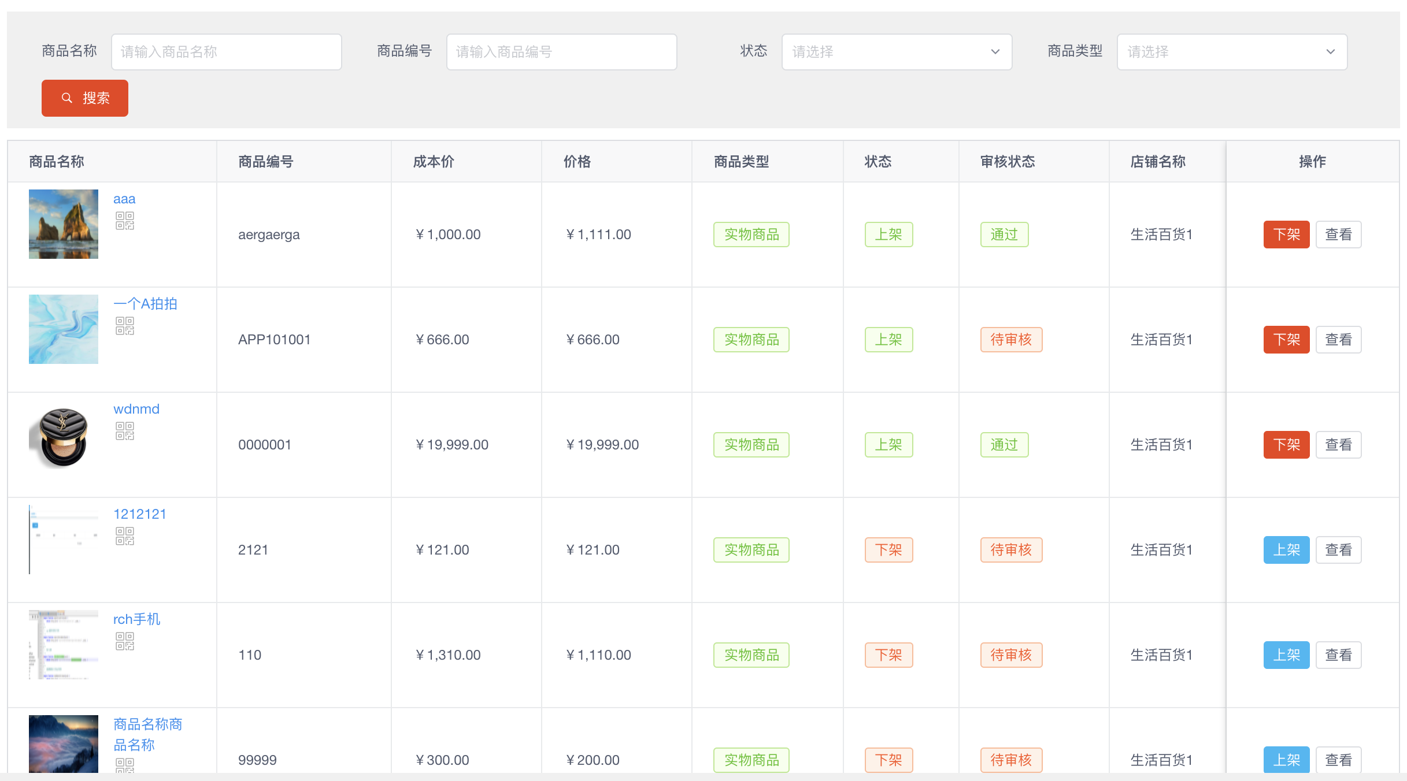1407x781 pixels.
Task: Click 查看 button for 0000001 row
Action: 1339,445
